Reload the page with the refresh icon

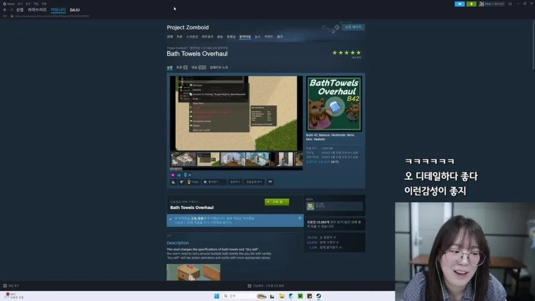pyautogui.click(x=5, y=16)
